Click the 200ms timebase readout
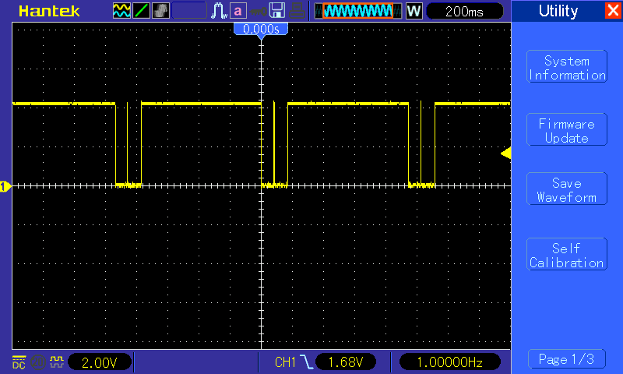 tap(464, 11)
